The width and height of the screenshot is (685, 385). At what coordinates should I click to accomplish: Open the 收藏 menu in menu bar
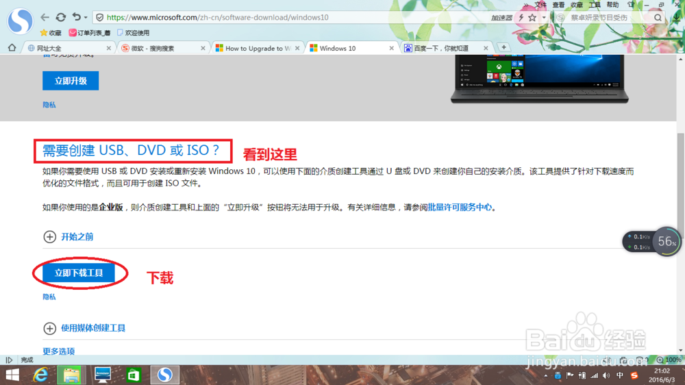click(x=577, y=5)
